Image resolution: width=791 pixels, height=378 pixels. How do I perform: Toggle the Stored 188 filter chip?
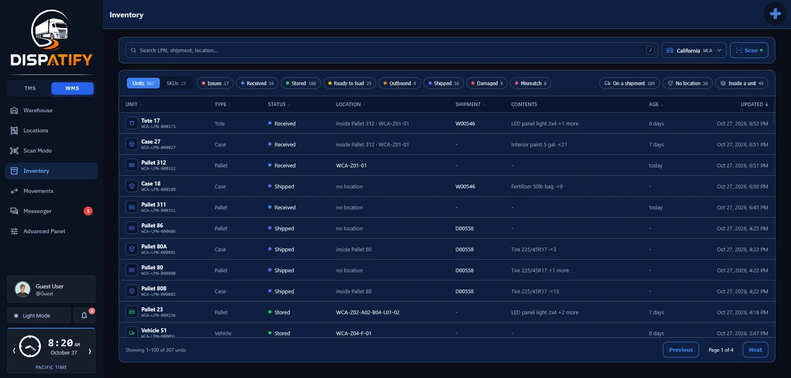tap(301, 83)
